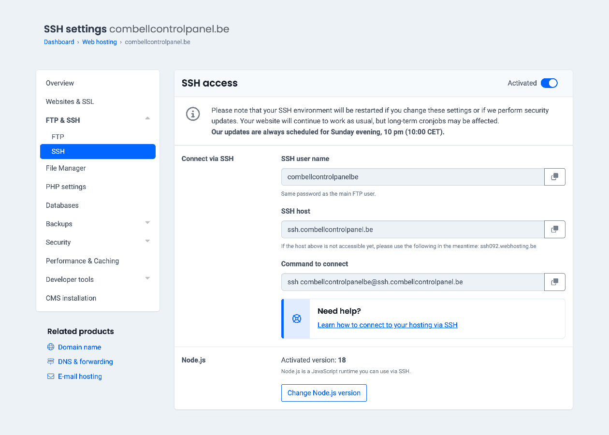Screen dimensions: 609x435
Task: Click the 'SSH access' heading
Action: pyautogui.click(x=210, y=83)
